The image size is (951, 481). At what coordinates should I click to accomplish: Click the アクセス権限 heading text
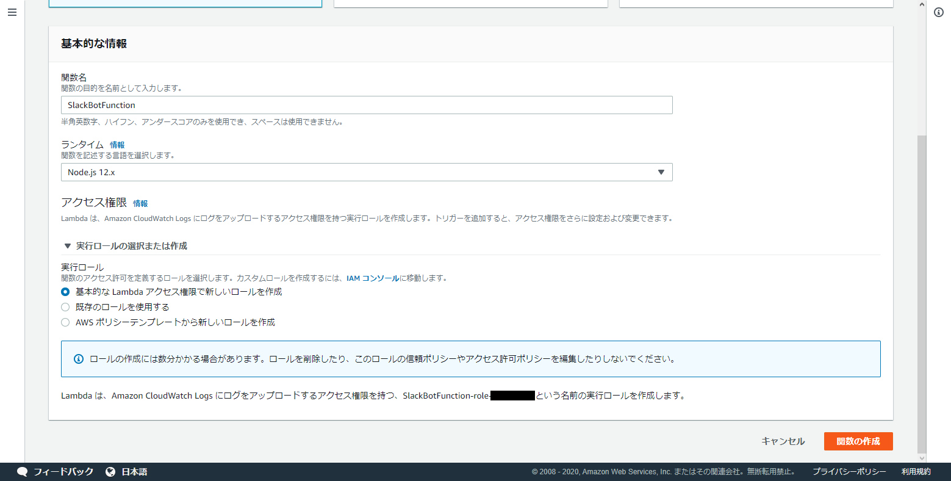pyautogui.click(x=94, y=203)
